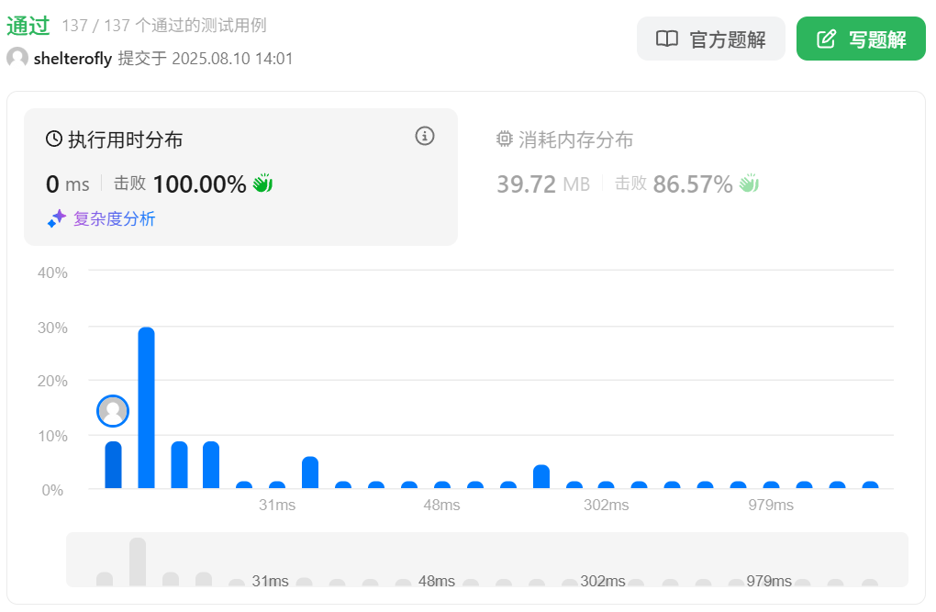This screenshot has width=936, height=612.
Task: Click the 31ms axis label under the main chart
Action: click(x=277, y=506)
